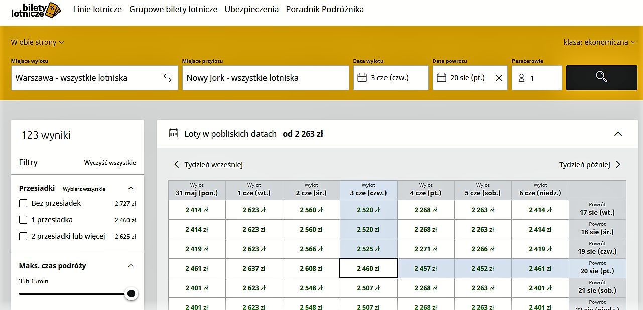Click Wylot 31 maj (pon.) column header
This screenshot has width=643, height=310.
pyautogui.click(x=197, y=190)
